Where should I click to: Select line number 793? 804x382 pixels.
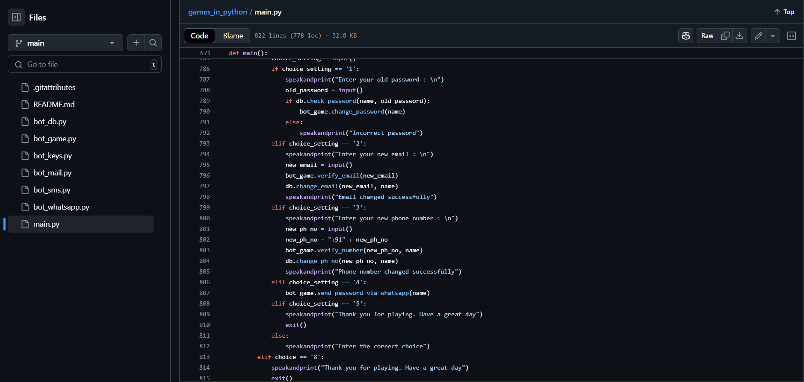click(x=204, y=143)
